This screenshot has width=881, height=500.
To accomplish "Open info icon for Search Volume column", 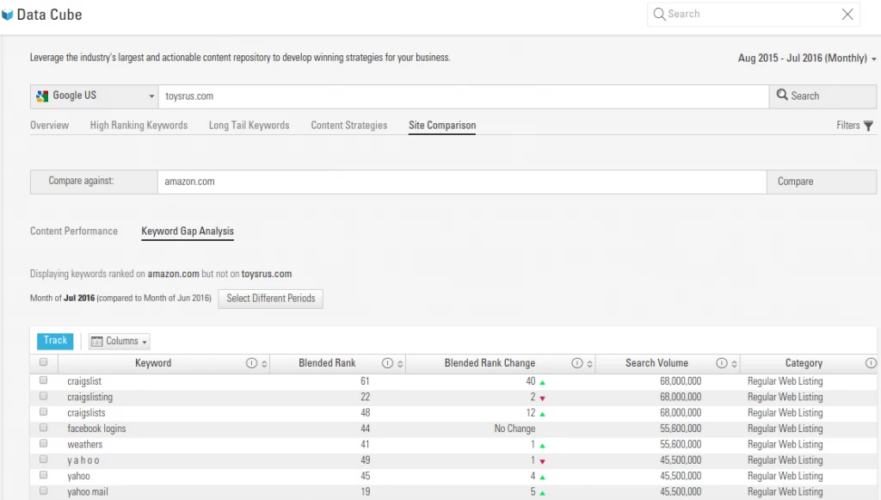I will [722, 363].
